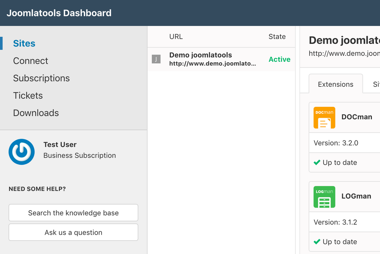Click the LOGman up-to-date checkmark
The width and height of the screenshot is (380, 254).
(317, 242)
